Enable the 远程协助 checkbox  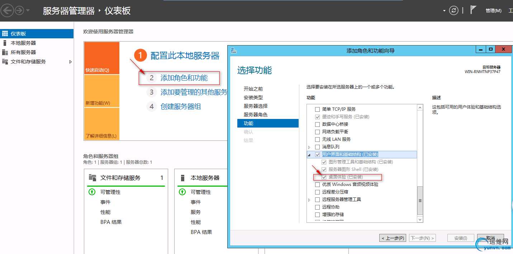[317, 207]
